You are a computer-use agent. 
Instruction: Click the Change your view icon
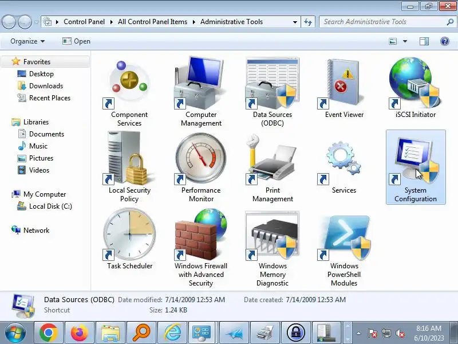click(x=393, y=41)
